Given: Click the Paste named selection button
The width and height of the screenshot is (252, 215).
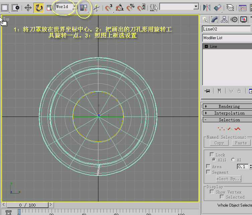Looking at the screenshot, I should coord(241,143).
